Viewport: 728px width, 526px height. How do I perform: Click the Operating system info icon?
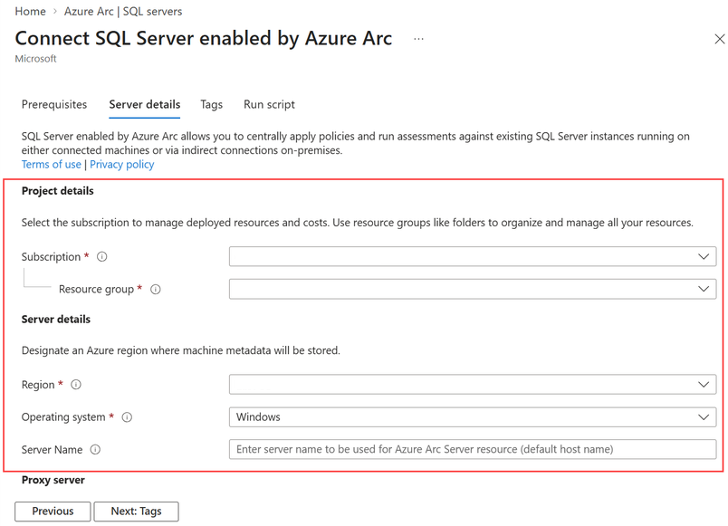tap(127, 417)
